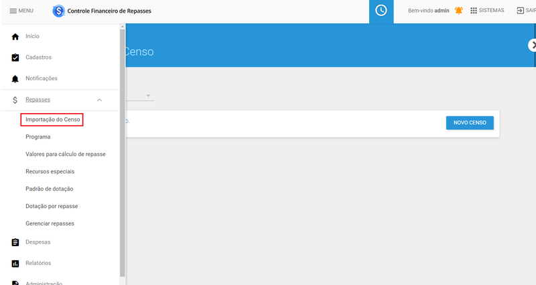Click the Controle Financeiro de Repasses logo icon

pyautogui.click(x=58, y=11)
